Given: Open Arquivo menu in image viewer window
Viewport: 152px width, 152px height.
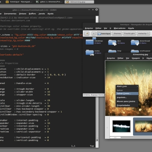Looking at the screenshot, I should (111, 58).
